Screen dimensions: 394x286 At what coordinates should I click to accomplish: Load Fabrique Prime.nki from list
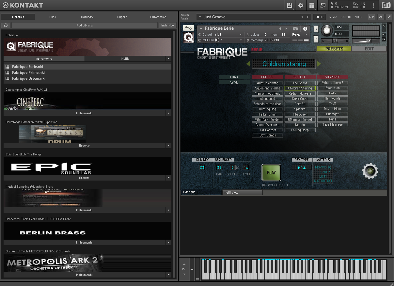87,72
